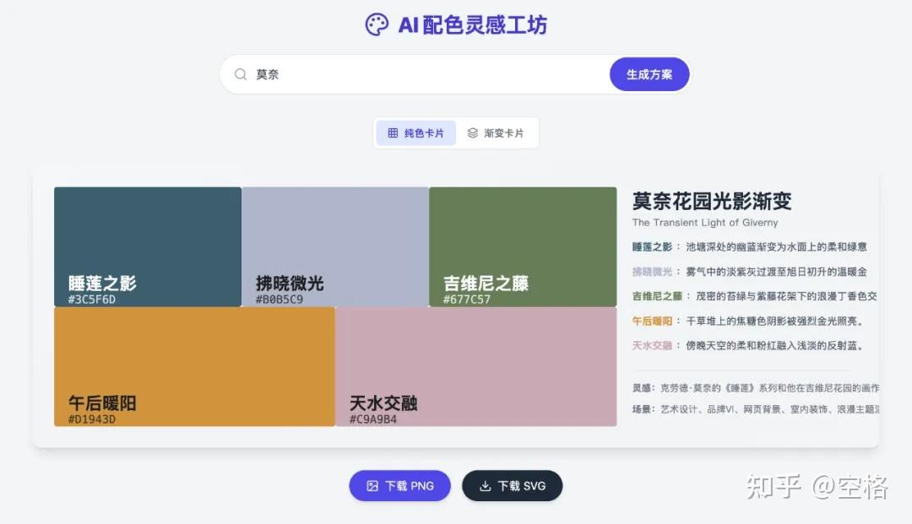Image resolution: width=912 pixels, height=524 pixels.
Task: Focus the search field containing 莫奈
Action: pos(422,74)
